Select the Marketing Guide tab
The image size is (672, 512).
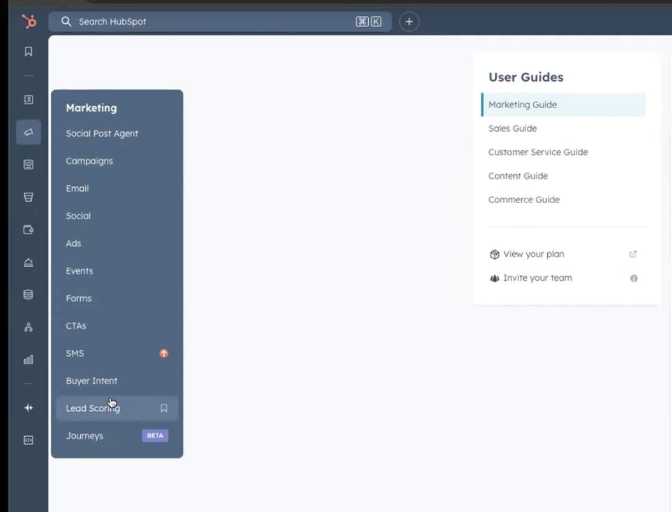point(563,105)
